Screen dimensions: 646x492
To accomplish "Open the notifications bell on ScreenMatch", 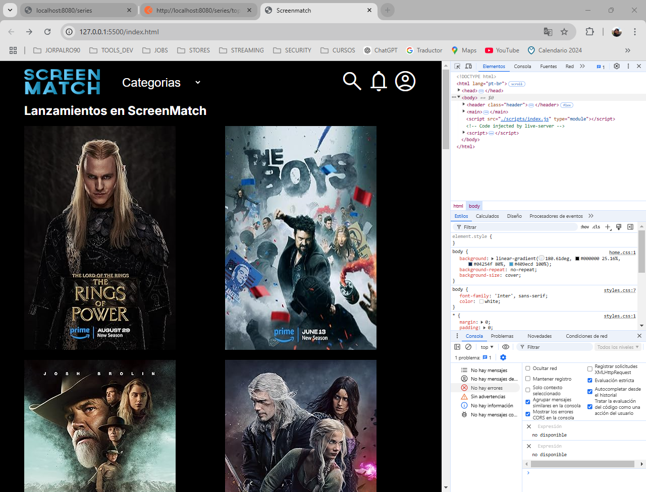I will [x=379, y=81].
